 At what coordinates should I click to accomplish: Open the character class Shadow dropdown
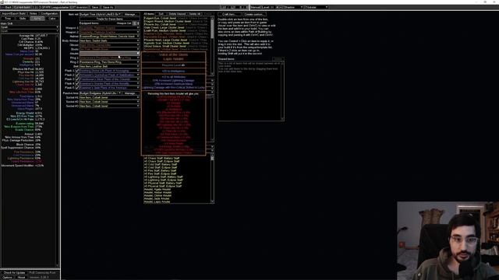point(293,7)
